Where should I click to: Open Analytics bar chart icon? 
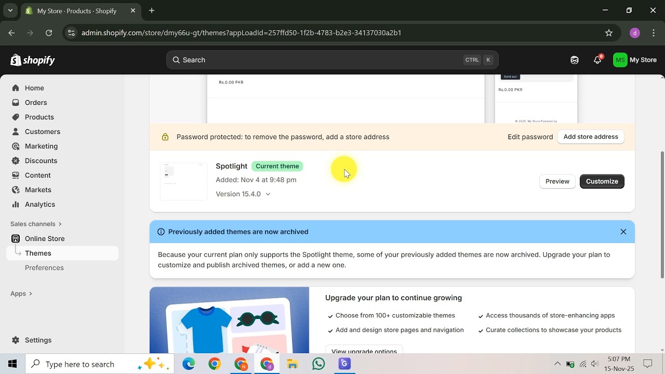click(x=16, y=204)
